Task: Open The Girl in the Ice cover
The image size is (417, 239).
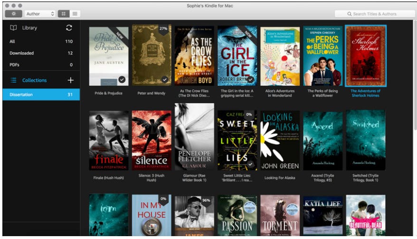Action: pos(237,56)
